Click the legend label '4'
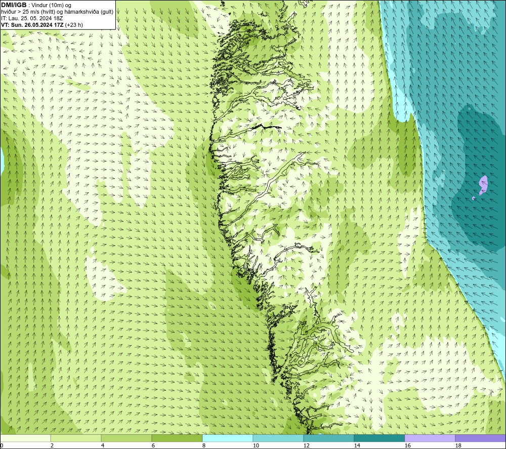This screenshot has width=506, height=449. tap(103, 446)
